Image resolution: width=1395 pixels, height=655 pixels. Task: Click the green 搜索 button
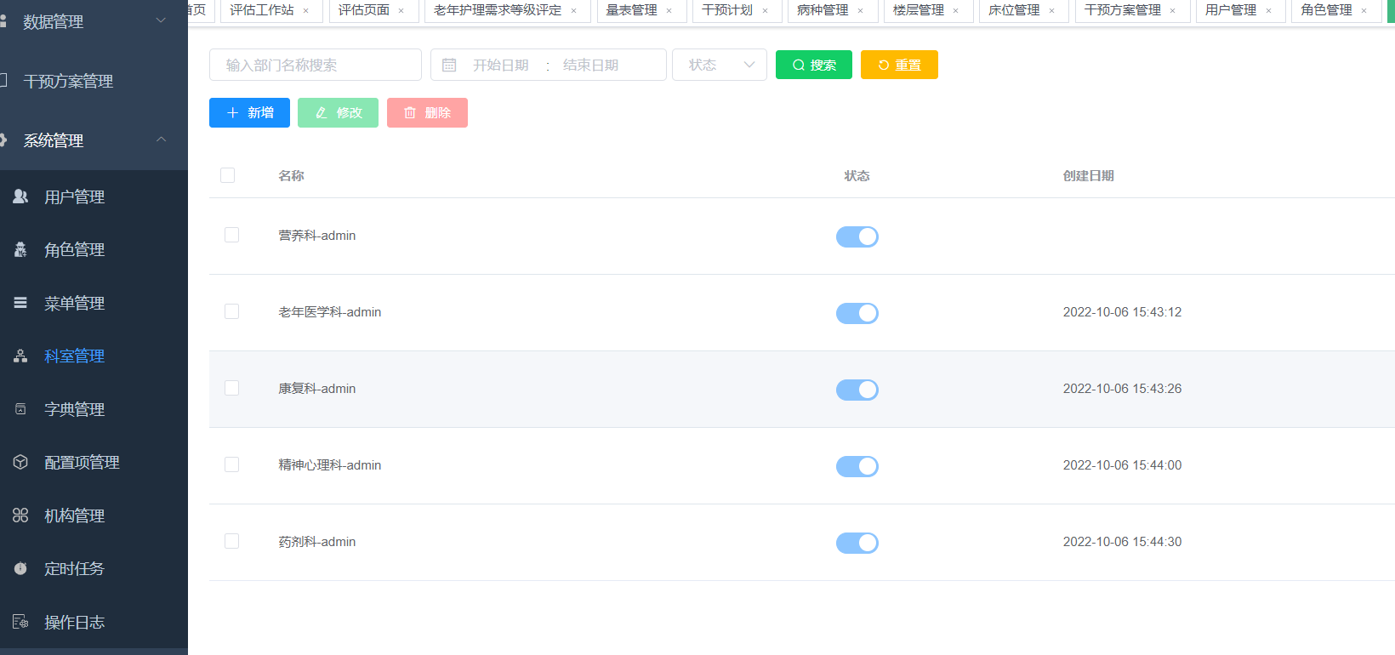pos(814,65)
